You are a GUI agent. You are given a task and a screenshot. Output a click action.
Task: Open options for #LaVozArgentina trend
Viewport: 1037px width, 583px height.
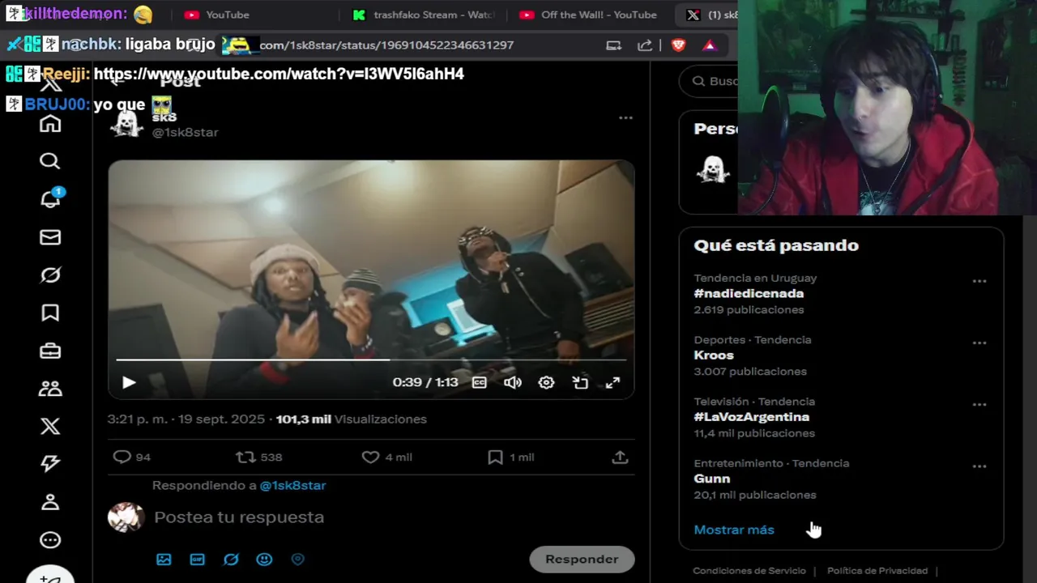point(979,405)
